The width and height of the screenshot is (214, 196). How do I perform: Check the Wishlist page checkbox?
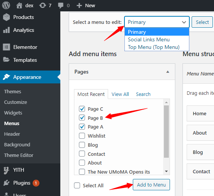click(x=82, y=136)
